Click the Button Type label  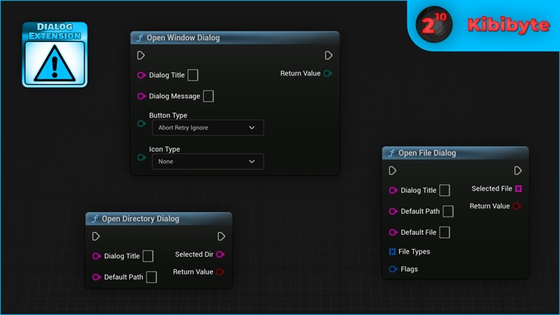(168, 115)
